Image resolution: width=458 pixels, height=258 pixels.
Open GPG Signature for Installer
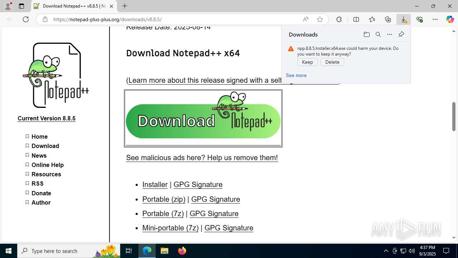click(198, 185)
